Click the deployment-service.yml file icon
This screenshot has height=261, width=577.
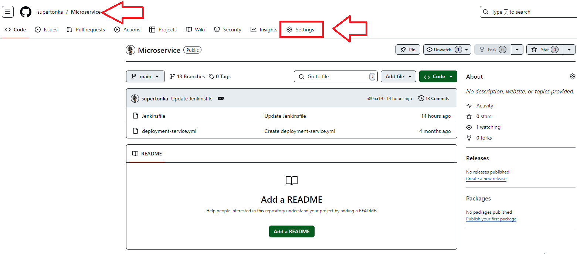click(x=135, y=131)
